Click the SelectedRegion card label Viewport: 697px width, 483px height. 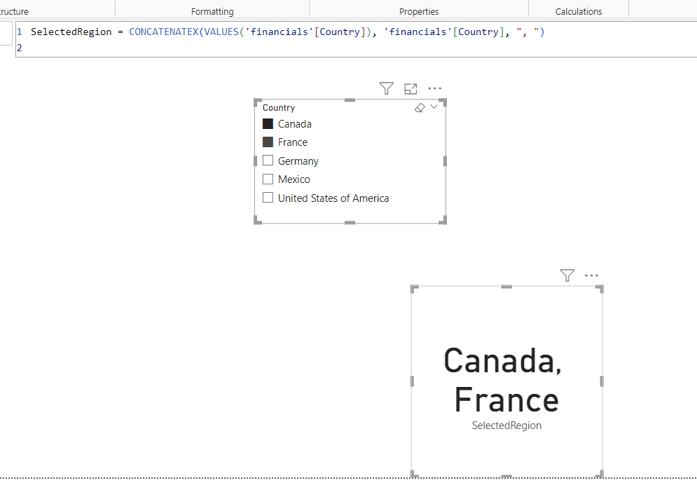click(x=506, y=426)
